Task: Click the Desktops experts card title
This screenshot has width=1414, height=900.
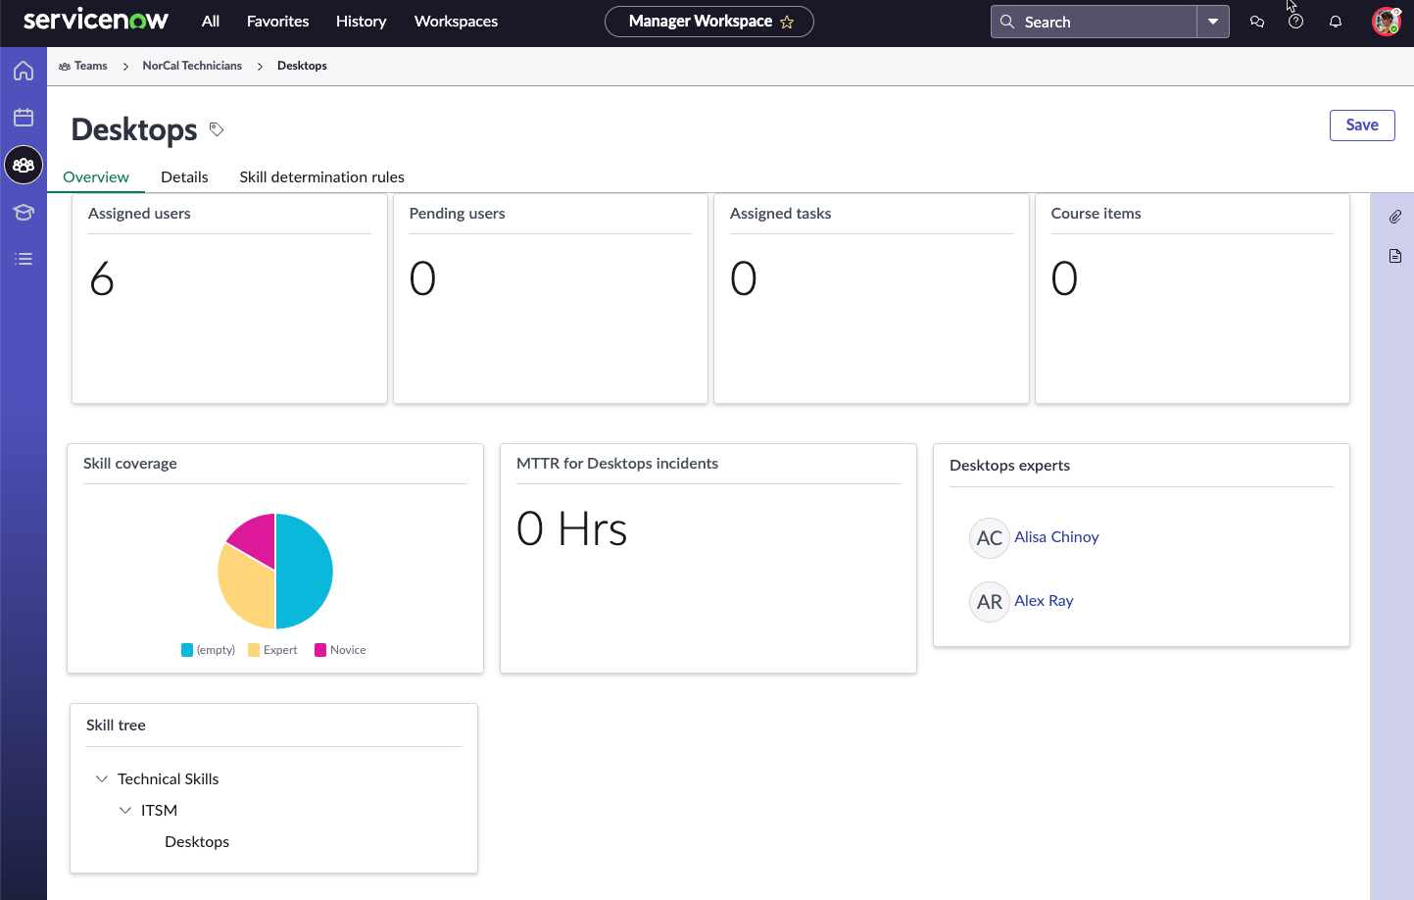Action: tap(1009, 465)
